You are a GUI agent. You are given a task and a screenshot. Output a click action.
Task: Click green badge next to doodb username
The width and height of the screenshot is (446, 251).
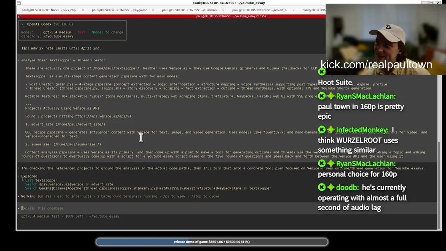pyautogui.click(x=331, y=188)
